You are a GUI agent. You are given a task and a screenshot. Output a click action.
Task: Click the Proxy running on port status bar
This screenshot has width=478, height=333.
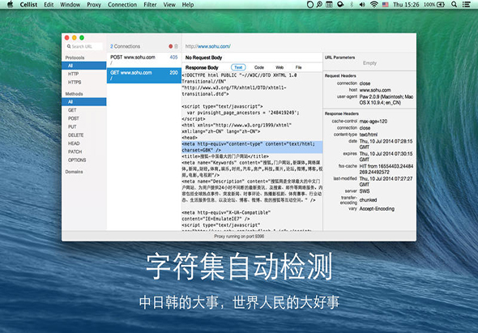239,237
